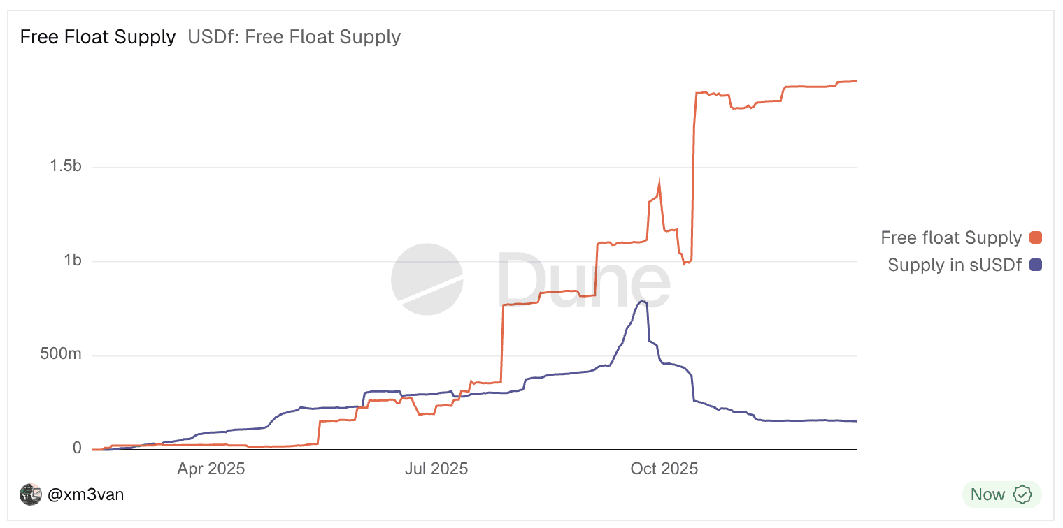
Task: Click the purple Supply in sUSDf swatch
Action: (x=1036, y=265)
